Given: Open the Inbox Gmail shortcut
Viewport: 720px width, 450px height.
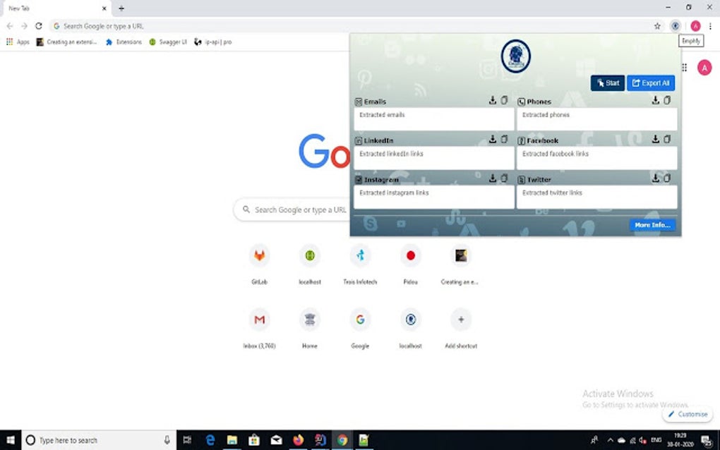Looking at the screenshot, I should tap(260, 329).
